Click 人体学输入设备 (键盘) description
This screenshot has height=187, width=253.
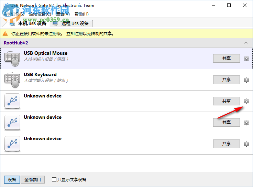[46, 81]
